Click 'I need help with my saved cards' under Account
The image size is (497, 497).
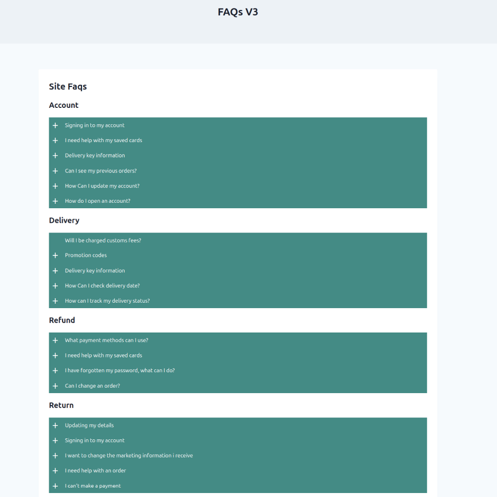[103, 140]
